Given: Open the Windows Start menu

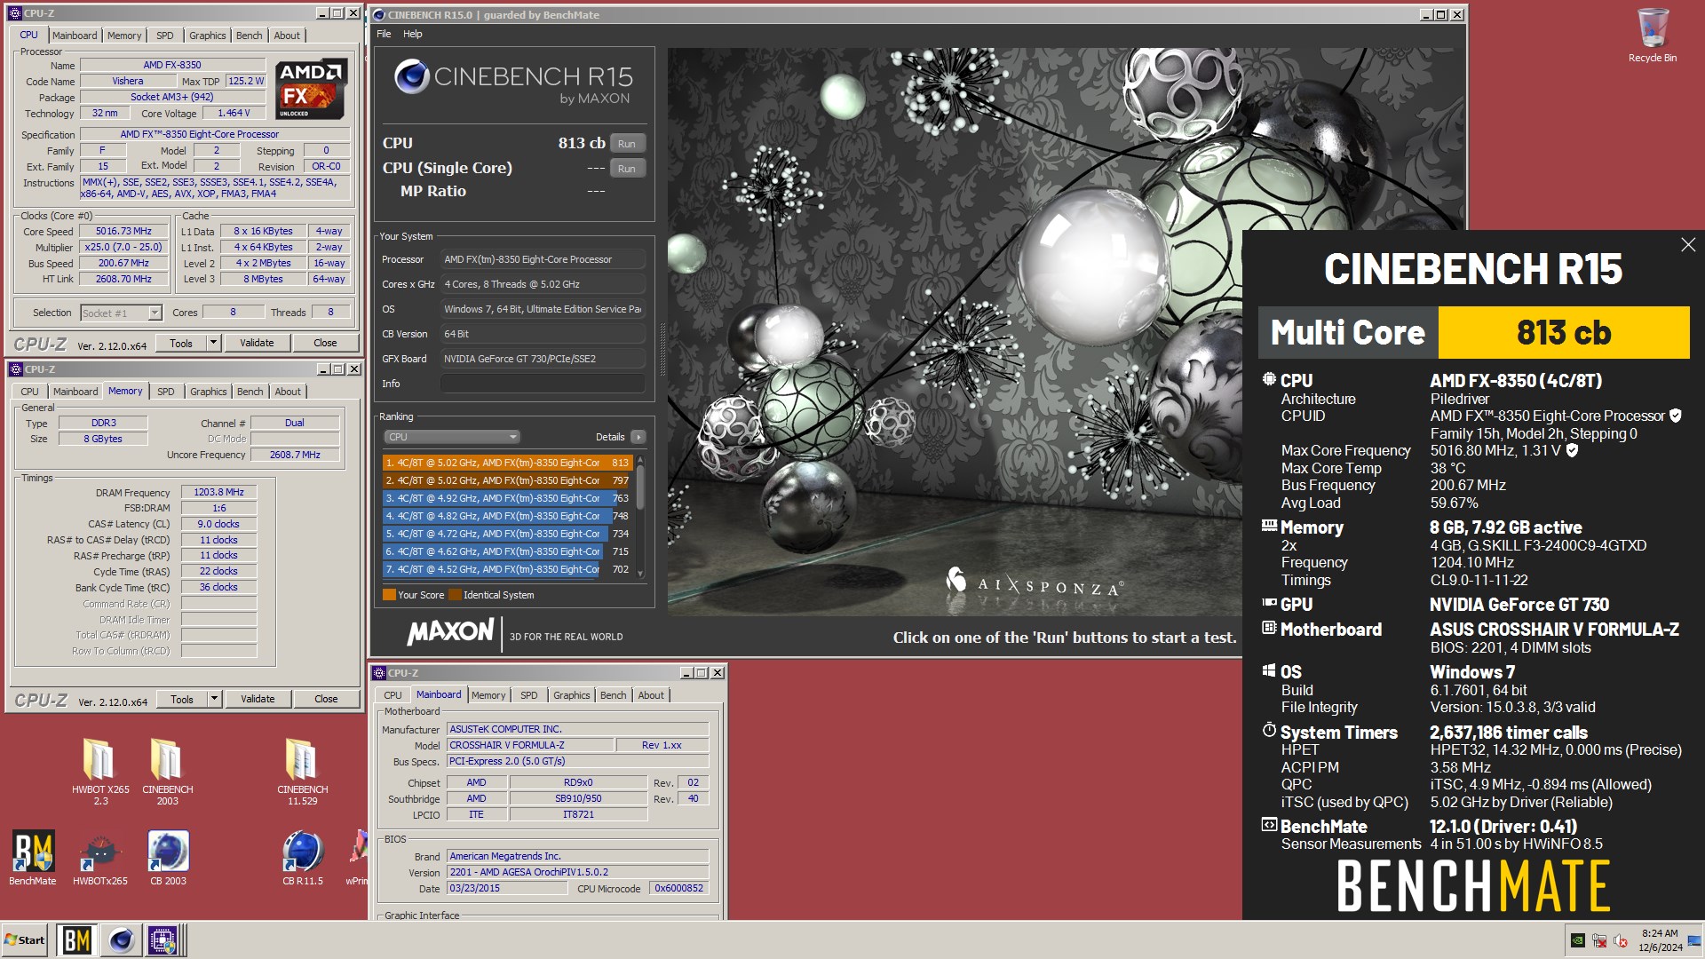Looking at the screenshot, I should tap(25, 940).
